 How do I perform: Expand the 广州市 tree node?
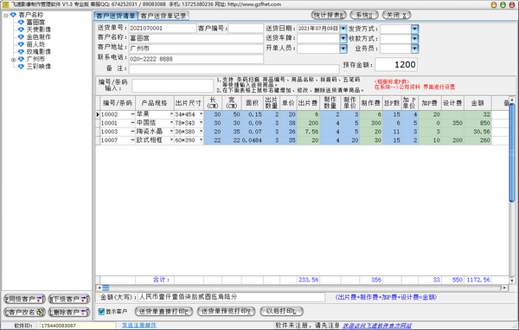pyautogui.click(x=13, y=60)
